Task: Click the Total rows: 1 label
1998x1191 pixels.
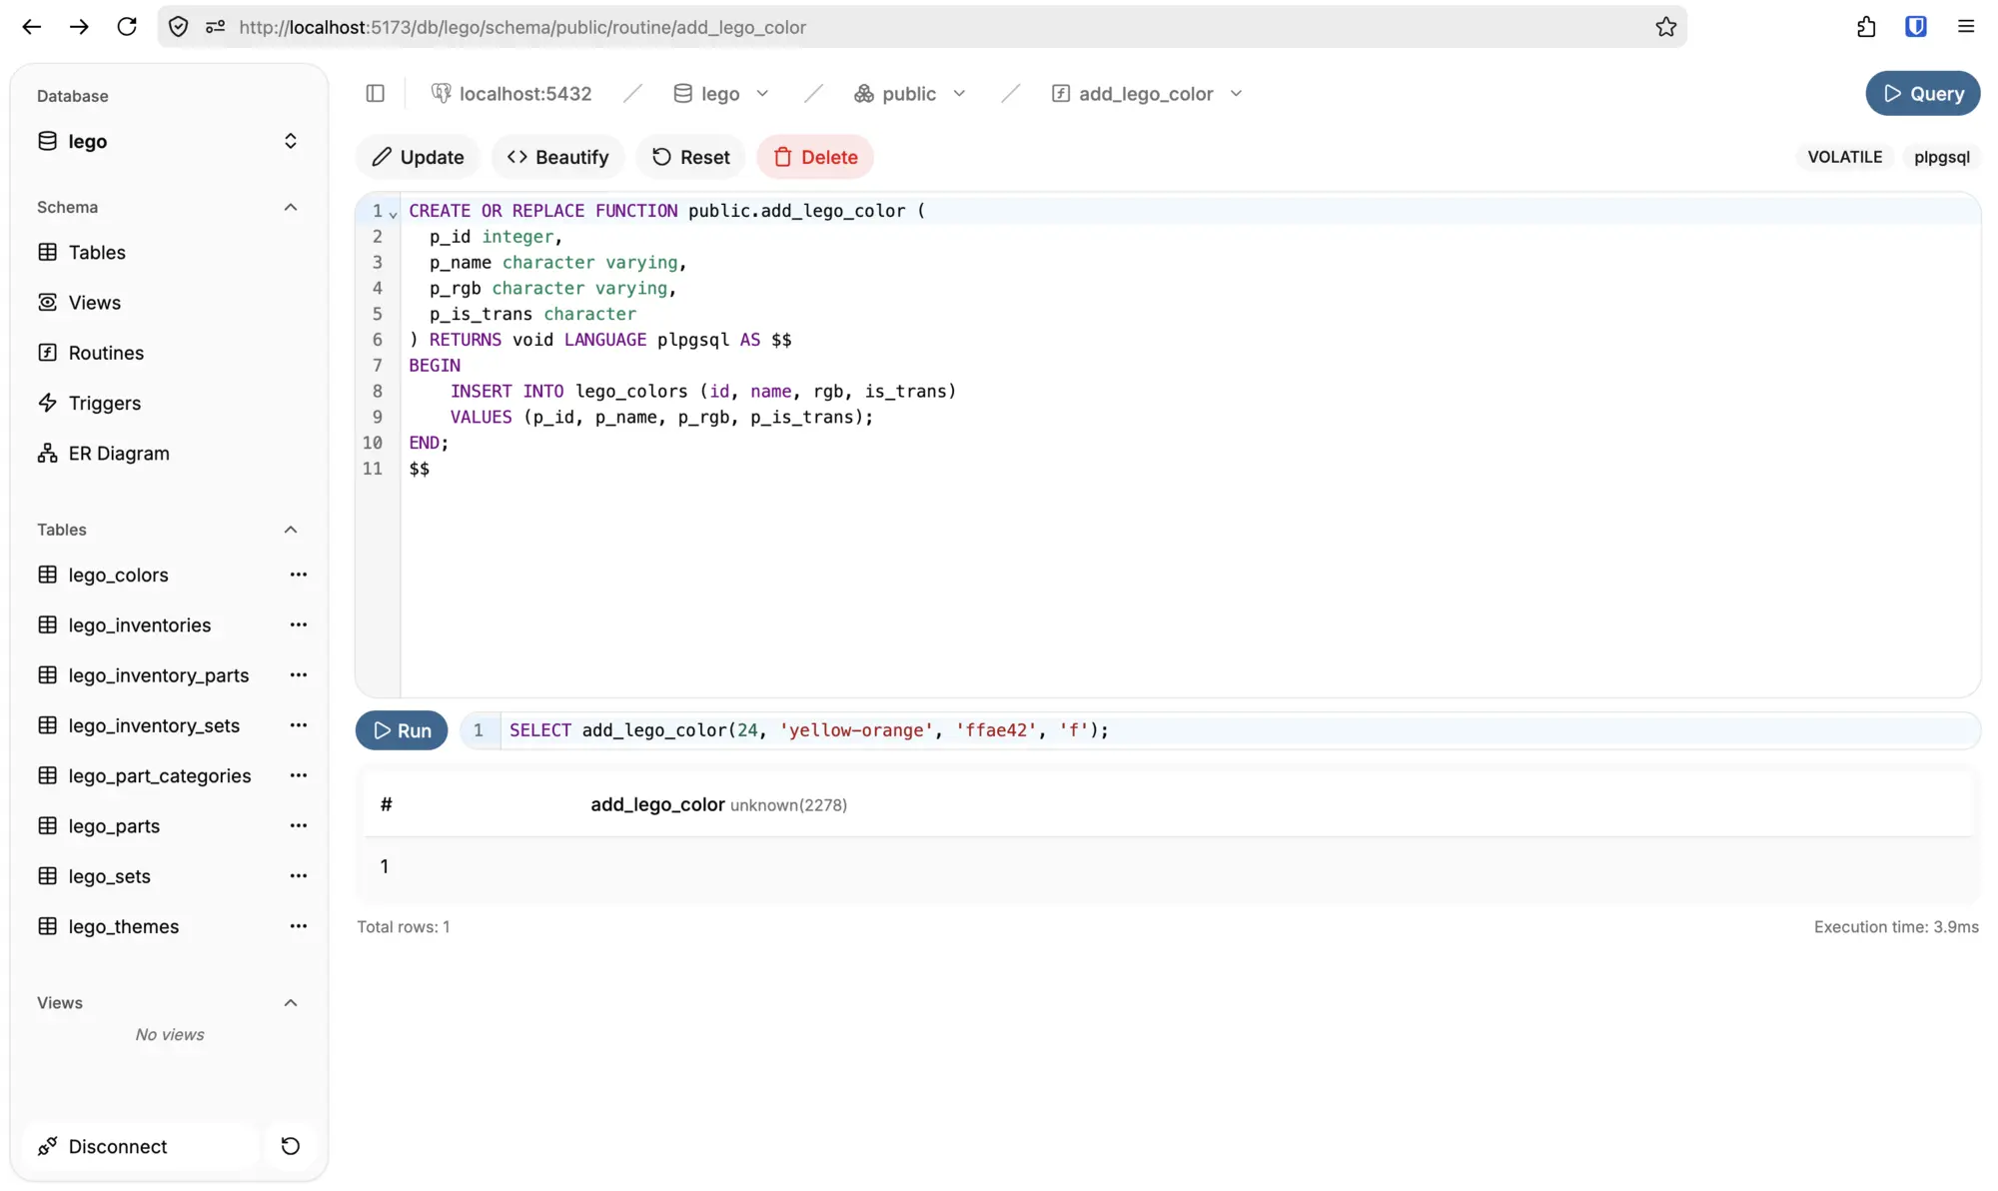Action: [404, 926]
